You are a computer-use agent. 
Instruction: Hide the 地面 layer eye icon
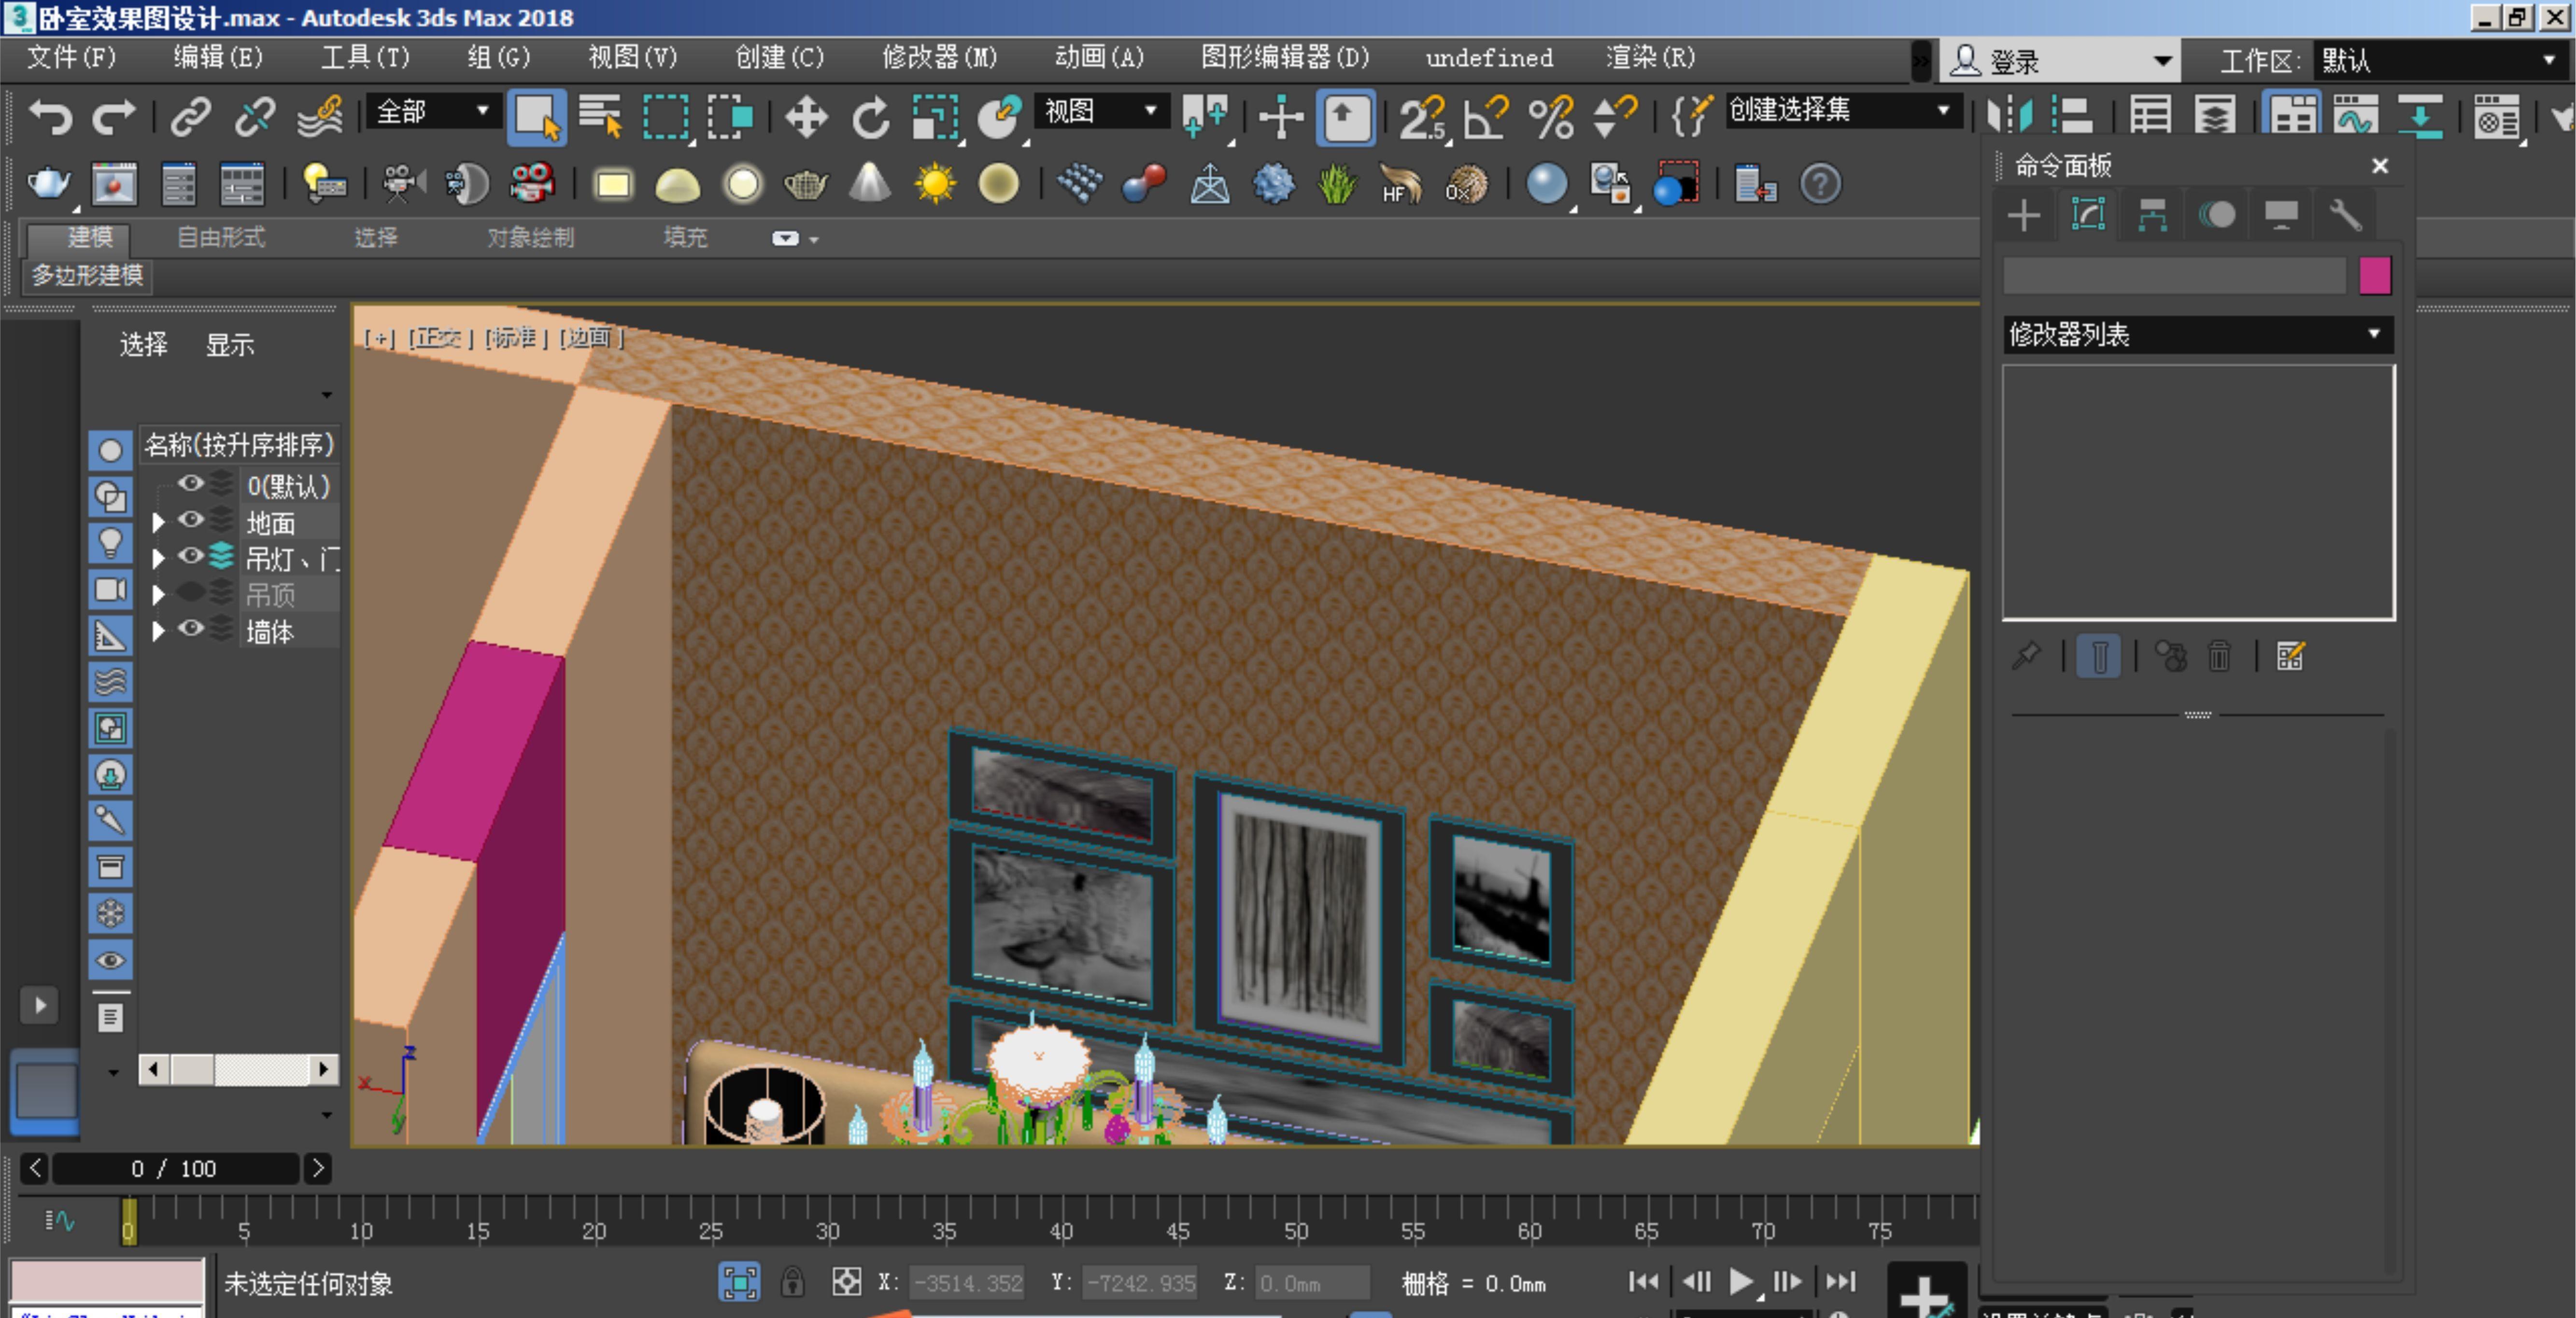point(190,520)
